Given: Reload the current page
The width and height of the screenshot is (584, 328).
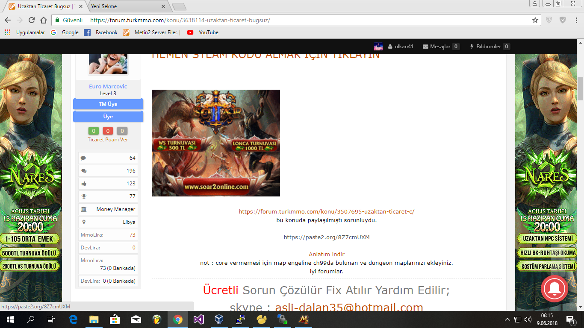Looking at the screenshot, I should 31,20.
